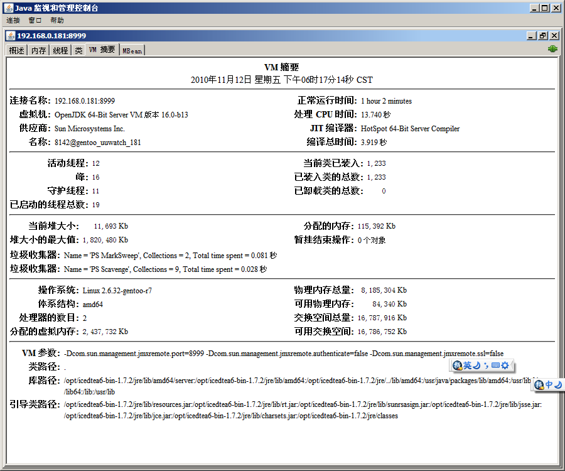Open the 帮助 menu
The width and height of the screenshot is (565, 471).
click(x=57, y=21)
